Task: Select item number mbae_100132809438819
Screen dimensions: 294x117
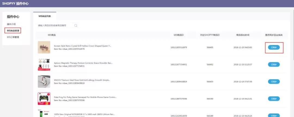Action: (73, 83)
